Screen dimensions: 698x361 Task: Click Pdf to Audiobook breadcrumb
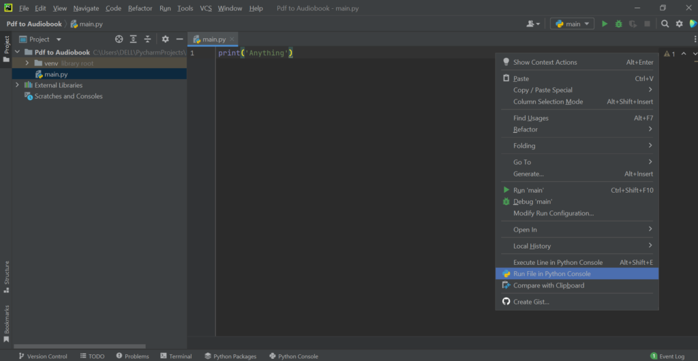pyautogui.click(x=34, y=24)
